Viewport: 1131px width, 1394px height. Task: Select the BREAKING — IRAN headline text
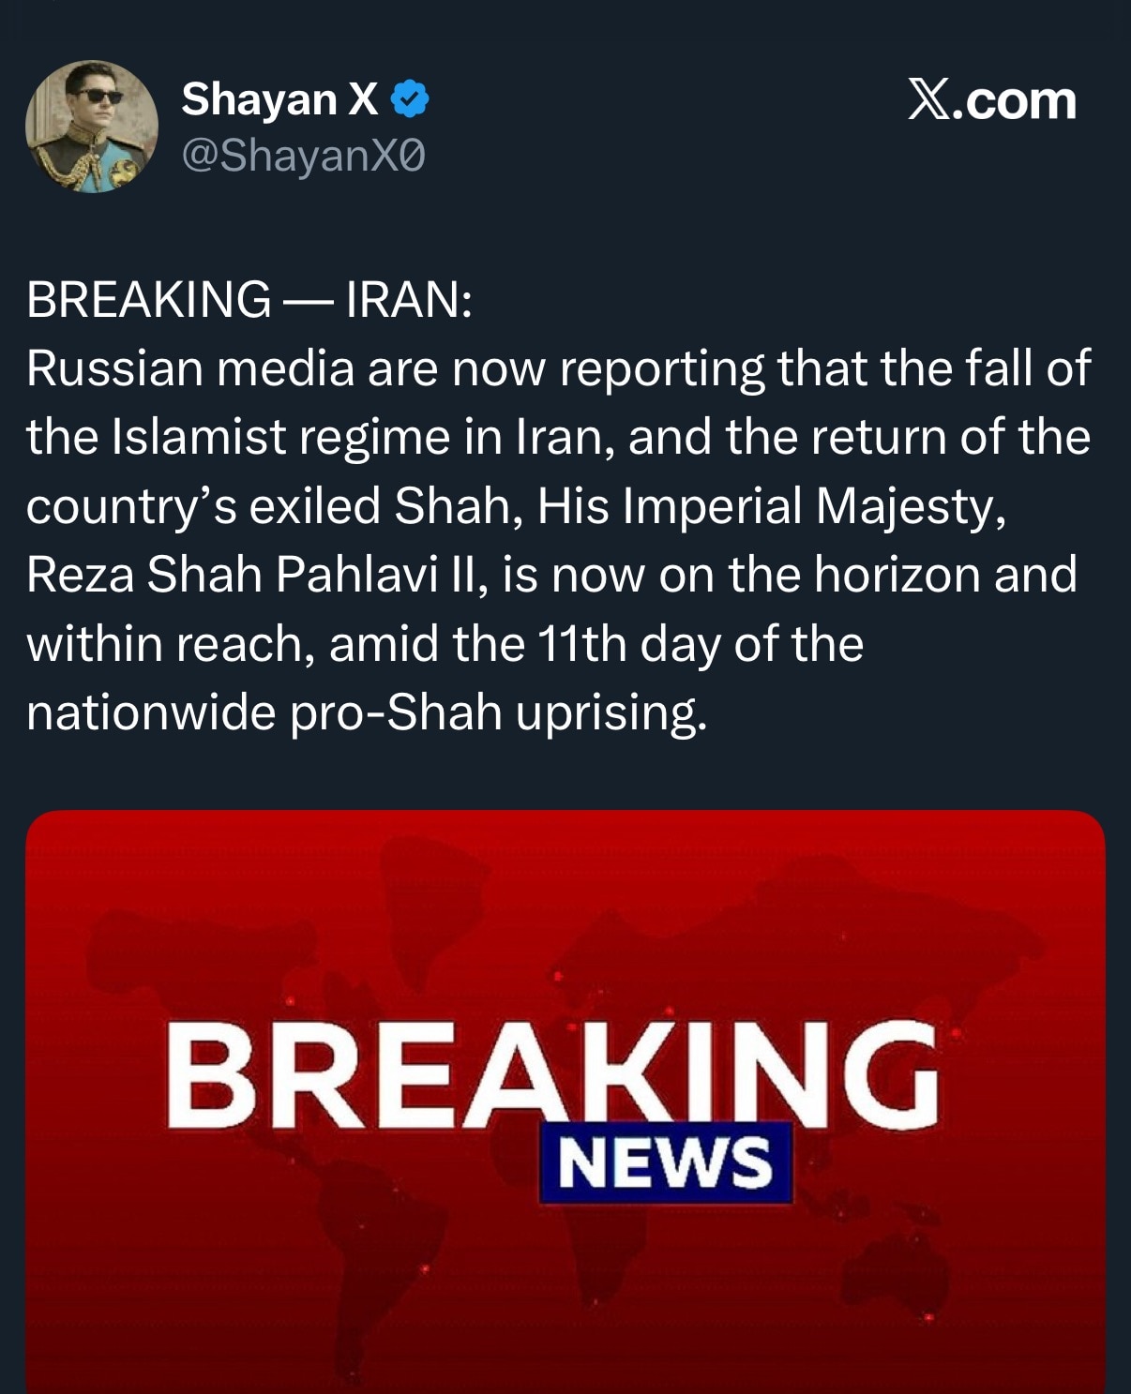tap(250, 298)
